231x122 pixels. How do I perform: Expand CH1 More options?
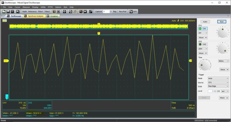203,37
